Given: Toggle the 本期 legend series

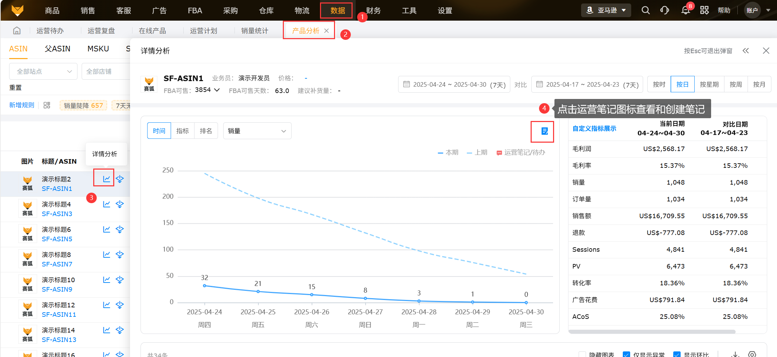Looking at the screenshot, I should (448, 152).
